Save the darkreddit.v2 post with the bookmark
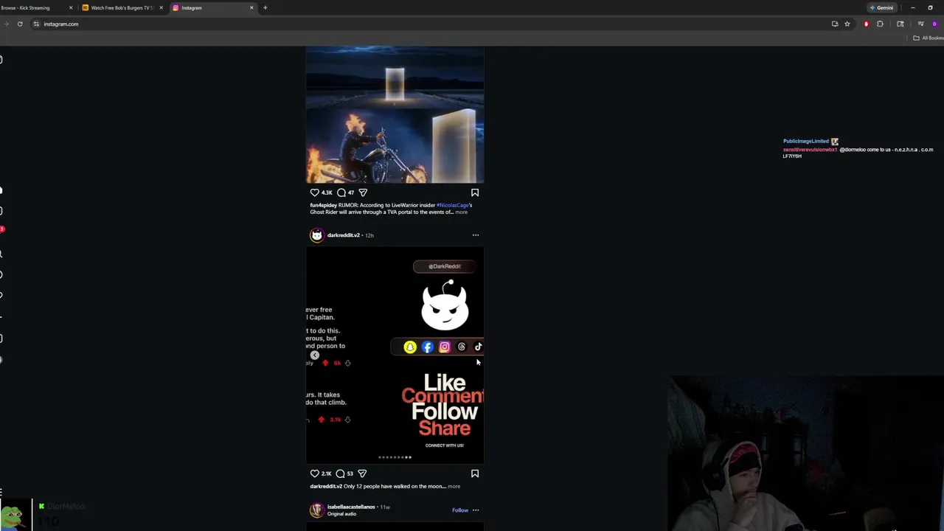 (x=475, y=473)
